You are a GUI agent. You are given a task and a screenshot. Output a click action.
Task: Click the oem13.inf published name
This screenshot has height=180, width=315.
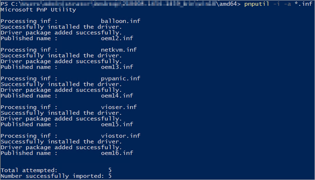[x=117, y=67]
